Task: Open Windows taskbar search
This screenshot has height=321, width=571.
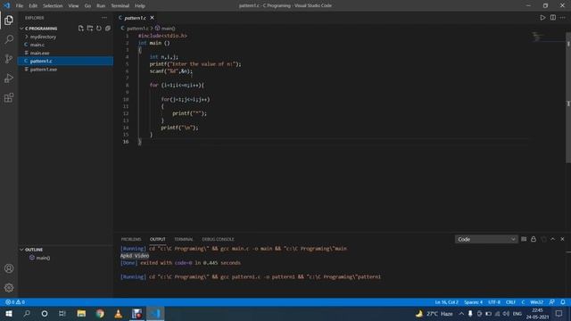Action: tap(27, 313)
